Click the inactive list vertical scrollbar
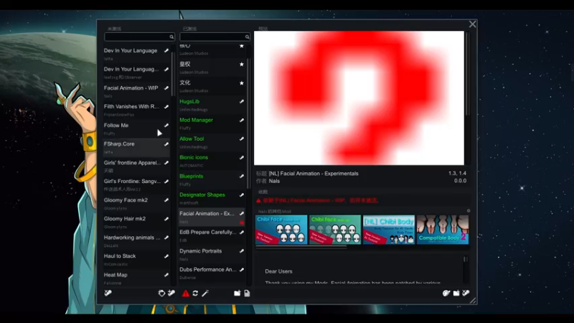This screenshot has width=574, height=323. [173, 75]
